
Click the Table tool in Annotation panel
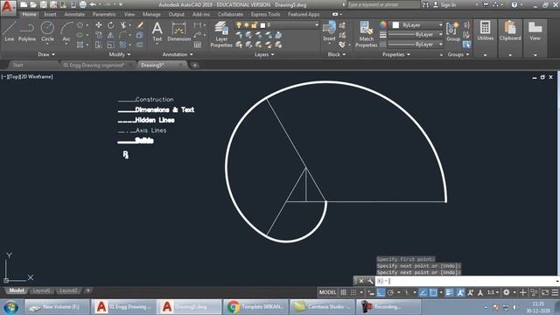(198, 45)
